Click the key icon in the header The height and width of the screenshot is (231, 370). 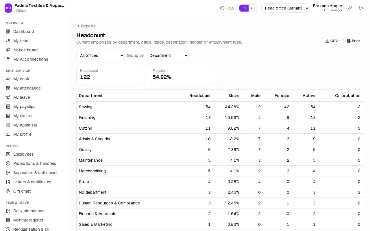pos(350,8)
